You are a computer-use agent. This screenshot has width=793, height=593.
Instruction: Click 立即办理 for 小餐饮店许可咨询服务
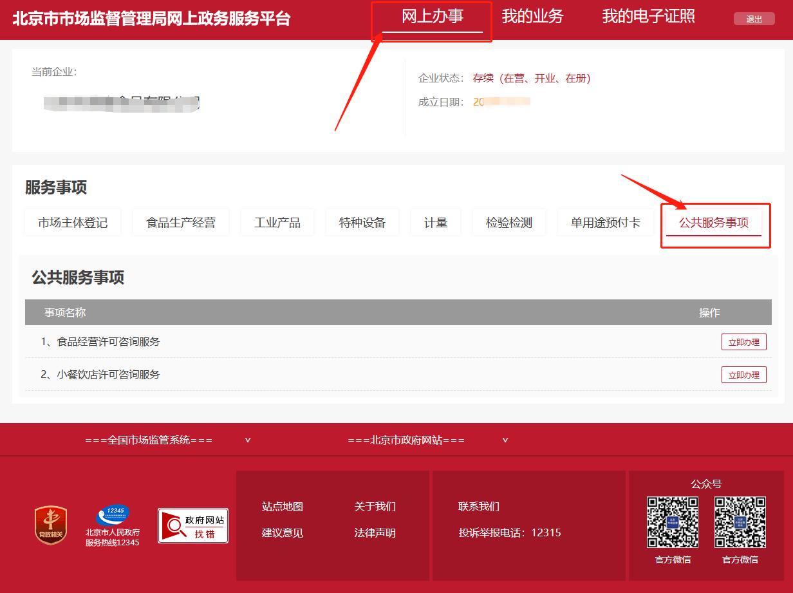click(x=743, y=375)
